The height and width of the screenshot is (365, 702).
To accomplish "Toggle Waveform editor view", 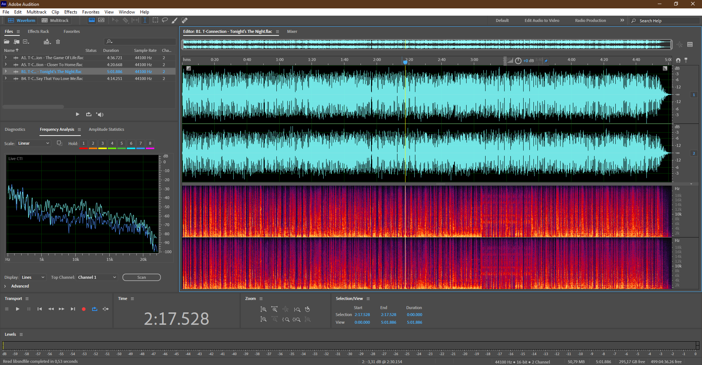I will pyautogui.click(x=22, y=20).
